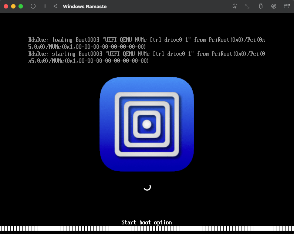Viewport: 294px width, 234px height.
Task: Click the UTM logo in the VM display
Action: (x=147, y=124)
